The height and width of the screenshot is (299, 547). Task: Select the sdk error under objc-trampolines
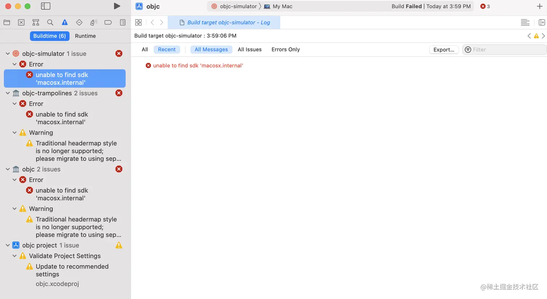(65, 118)
